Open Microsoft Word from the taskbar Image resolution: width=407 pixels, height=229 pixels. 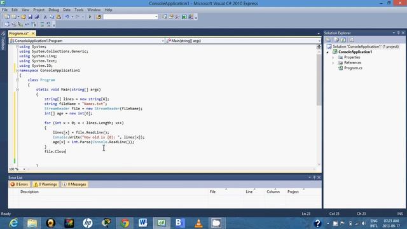click(x=142, y=223)
